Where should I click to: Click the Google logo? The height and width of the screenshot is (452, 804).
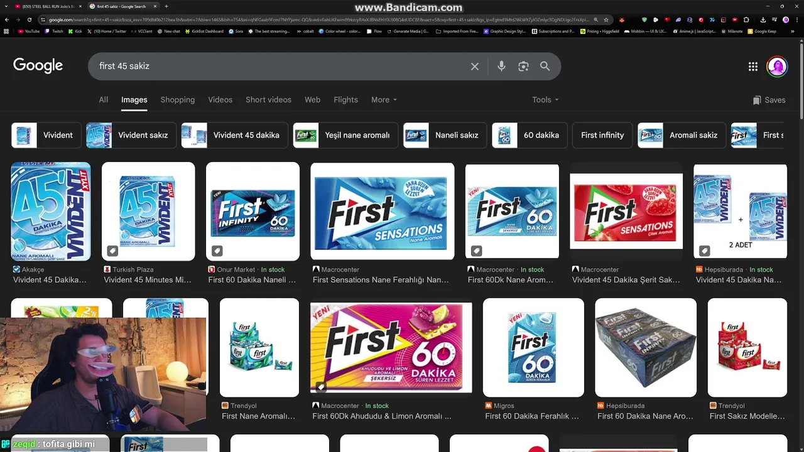[38, 65]
